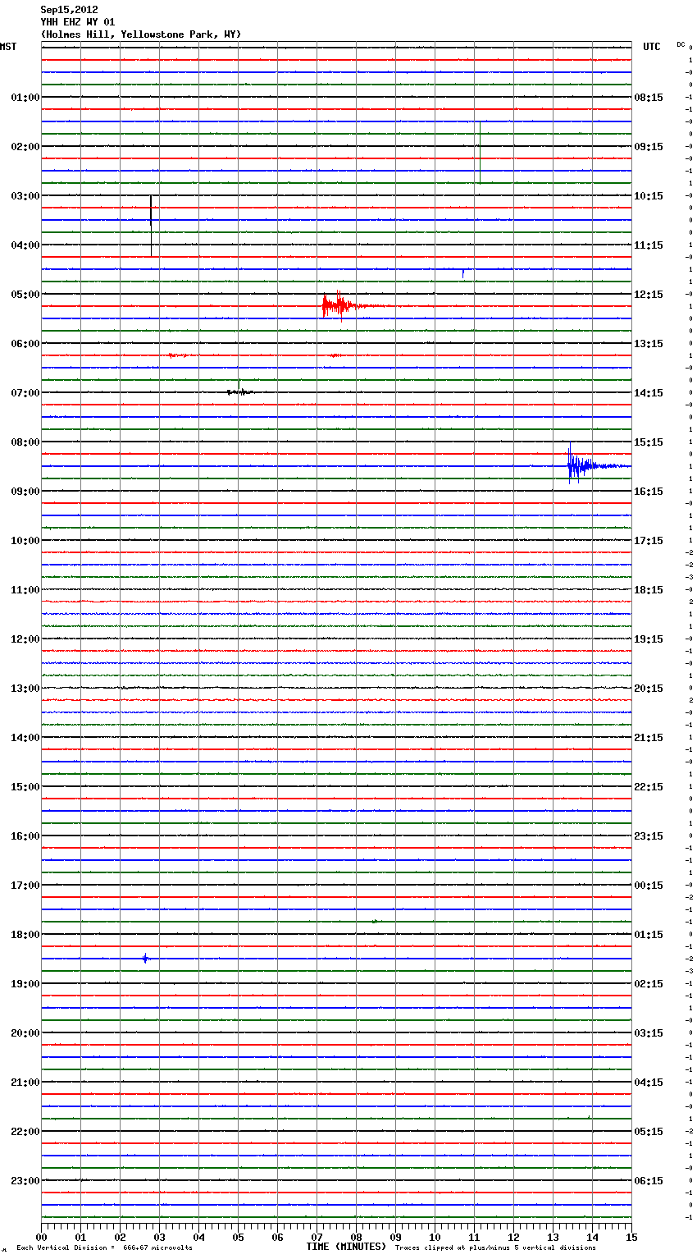Select the 16:00 MST row label
The height and width of the screenshot is (1259, 697).
(x=25, y=836)
